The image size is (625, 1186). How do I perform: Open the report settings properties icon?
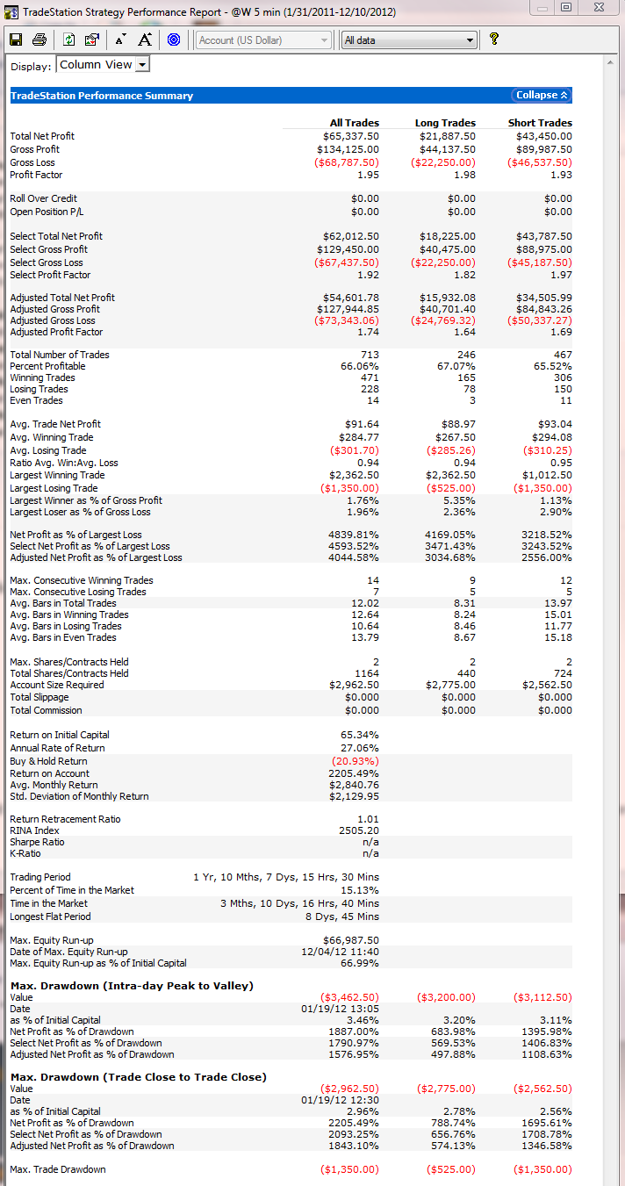[x=91, y=40]
